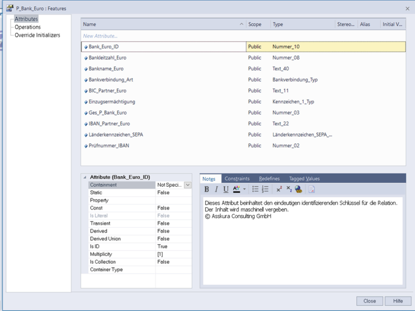This screenshot has height=311, width=415.
Task: Click the Container Type property row
Action: (140, 270)
